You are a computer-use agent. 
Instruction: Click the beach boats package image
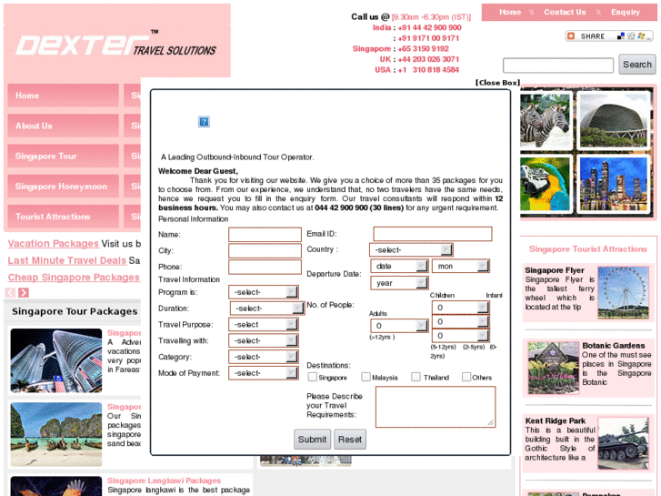pos(56,434)
